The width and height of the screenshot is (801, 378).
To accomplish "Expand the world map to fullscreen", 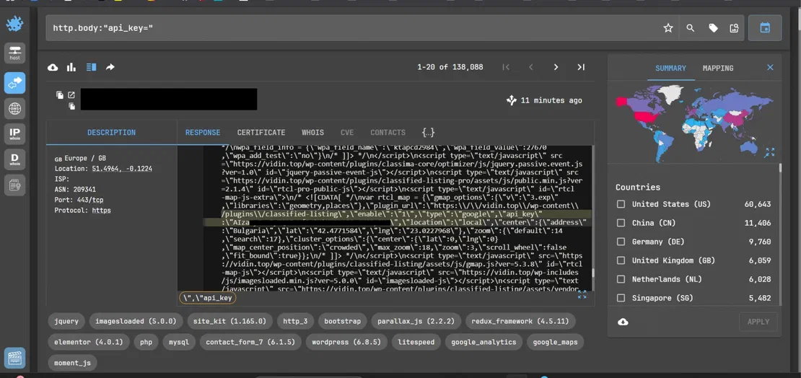I will click(x=770, y=152).
